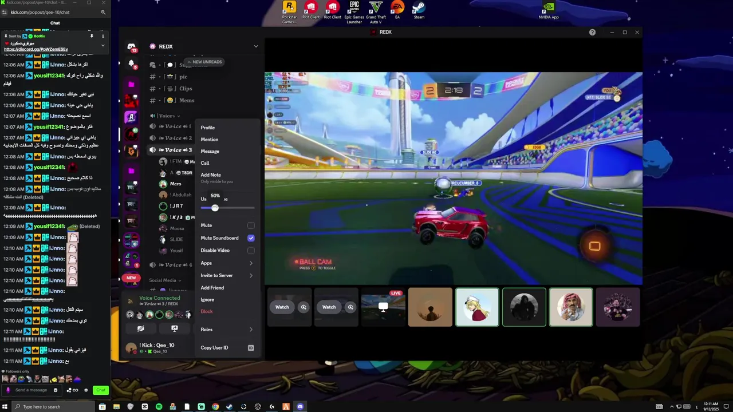Adjust the user volume slider handle

(215, 208)
